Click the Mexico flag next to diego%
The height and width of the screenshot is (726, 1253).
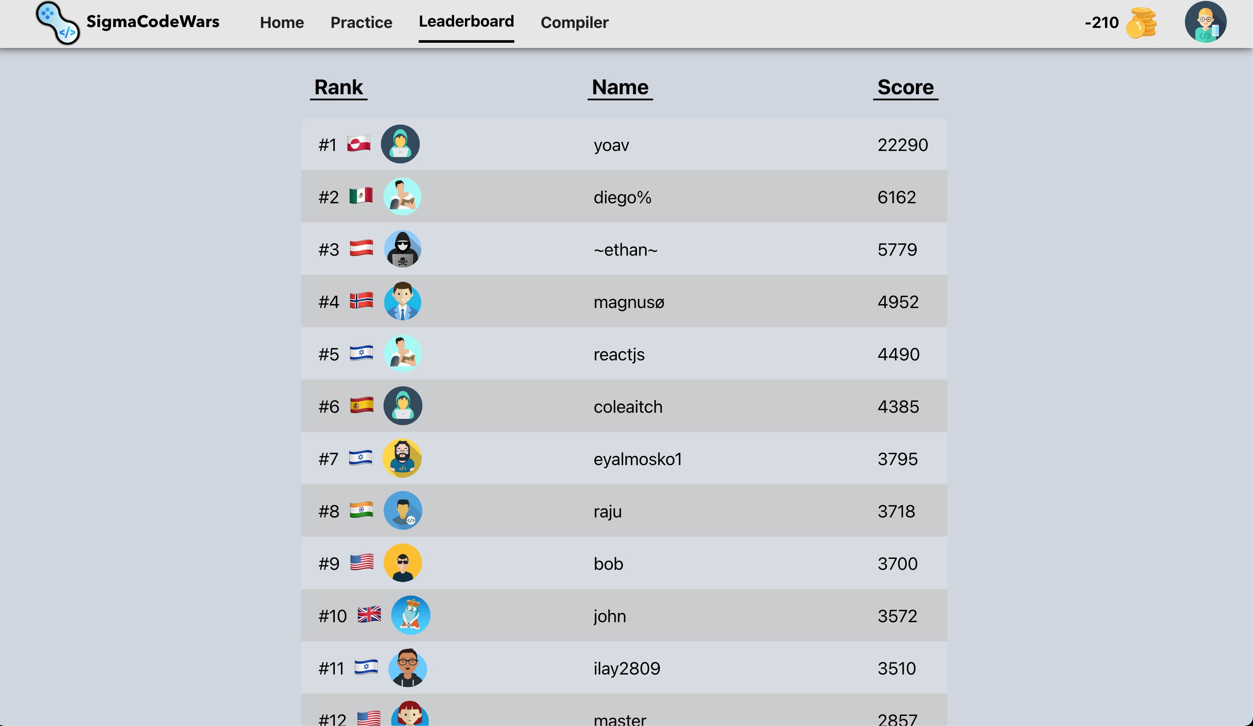click(361, 196)
